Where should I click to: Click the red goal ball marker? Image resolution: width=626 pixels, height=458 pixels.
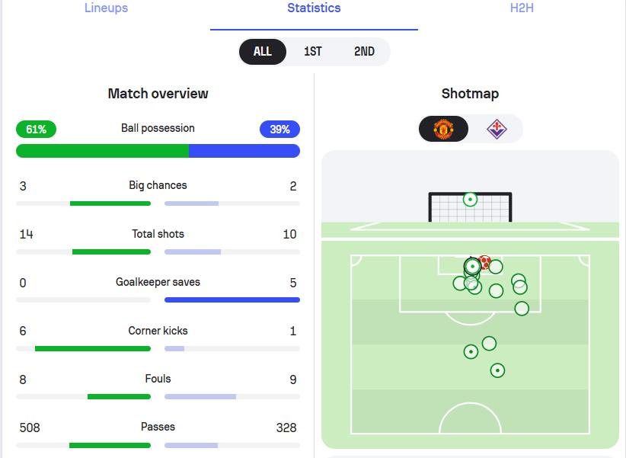[484, 263]
